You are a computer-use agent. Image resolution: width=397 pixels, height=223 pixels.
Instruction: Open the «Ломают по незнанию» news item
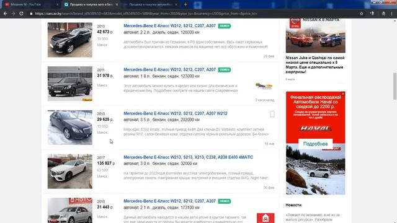313,217
